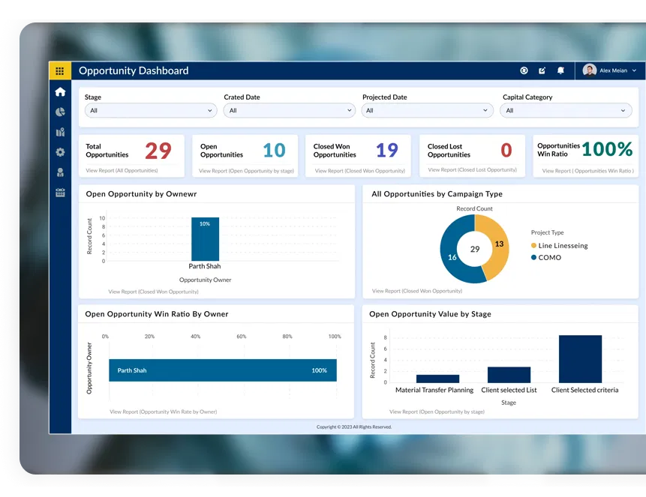Open View Report (All Opportunities) link
The image size is (646, 497).
(x=122, y=171)
